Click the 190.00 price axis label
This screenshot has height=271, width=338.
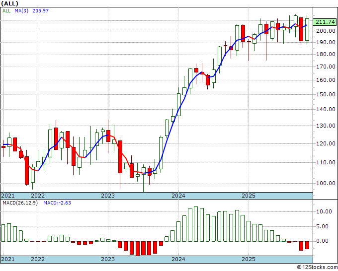(326, 42)
